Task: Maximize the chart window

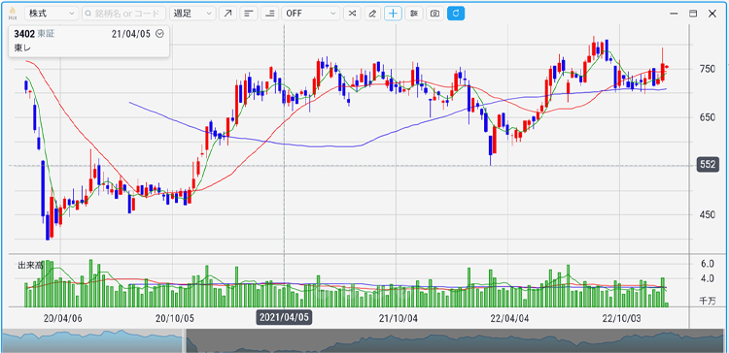Action: coord(693,14)
